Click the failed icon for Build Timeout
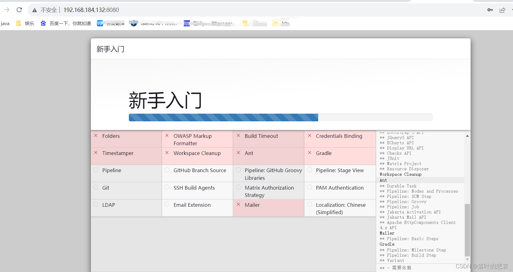Screen dimensions: 513x272 [238, 135]
